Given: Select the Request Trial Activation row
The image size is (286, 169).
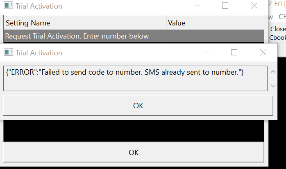Looking at the screenshot, I should click(x=133, y=36).
